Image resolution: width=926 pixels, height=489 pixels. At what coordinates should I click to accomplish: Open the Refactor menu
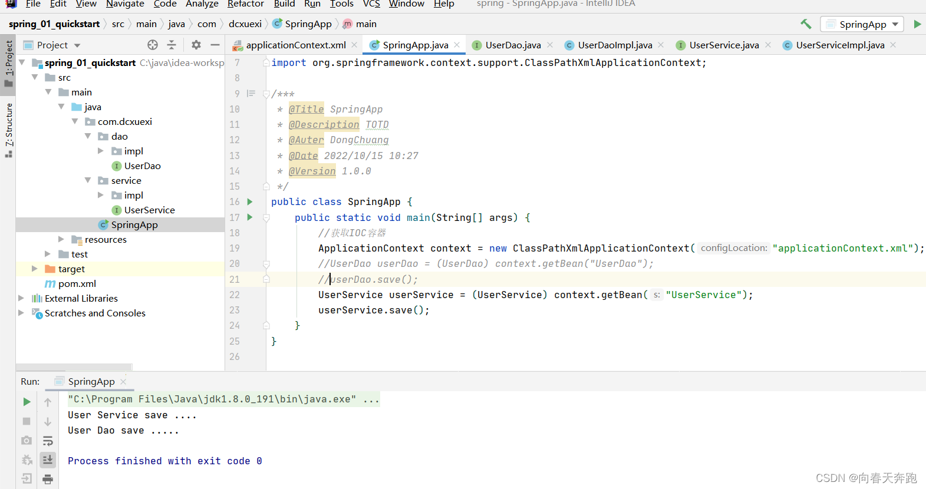click(x=245, y=4)
